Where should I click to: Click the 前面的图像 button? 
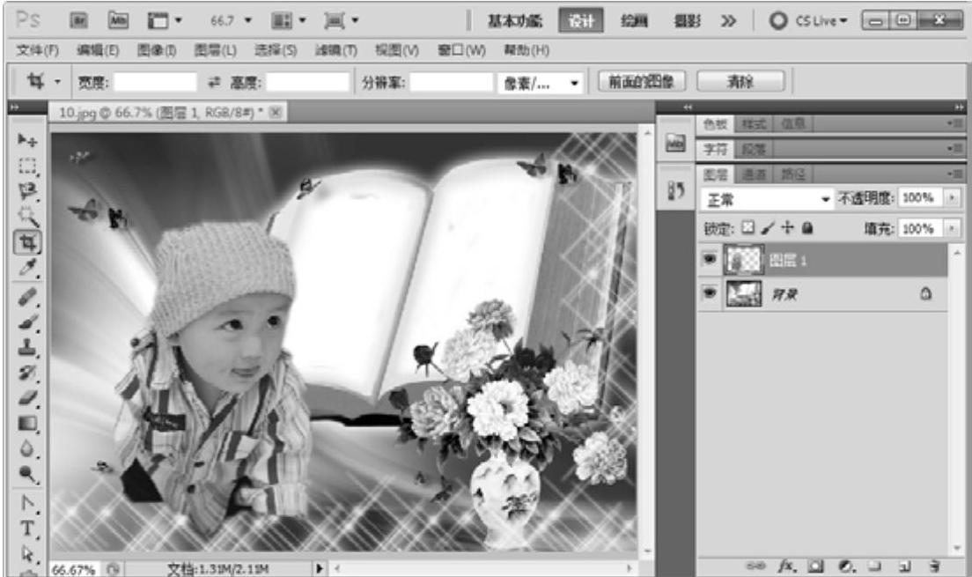point(642,82)
